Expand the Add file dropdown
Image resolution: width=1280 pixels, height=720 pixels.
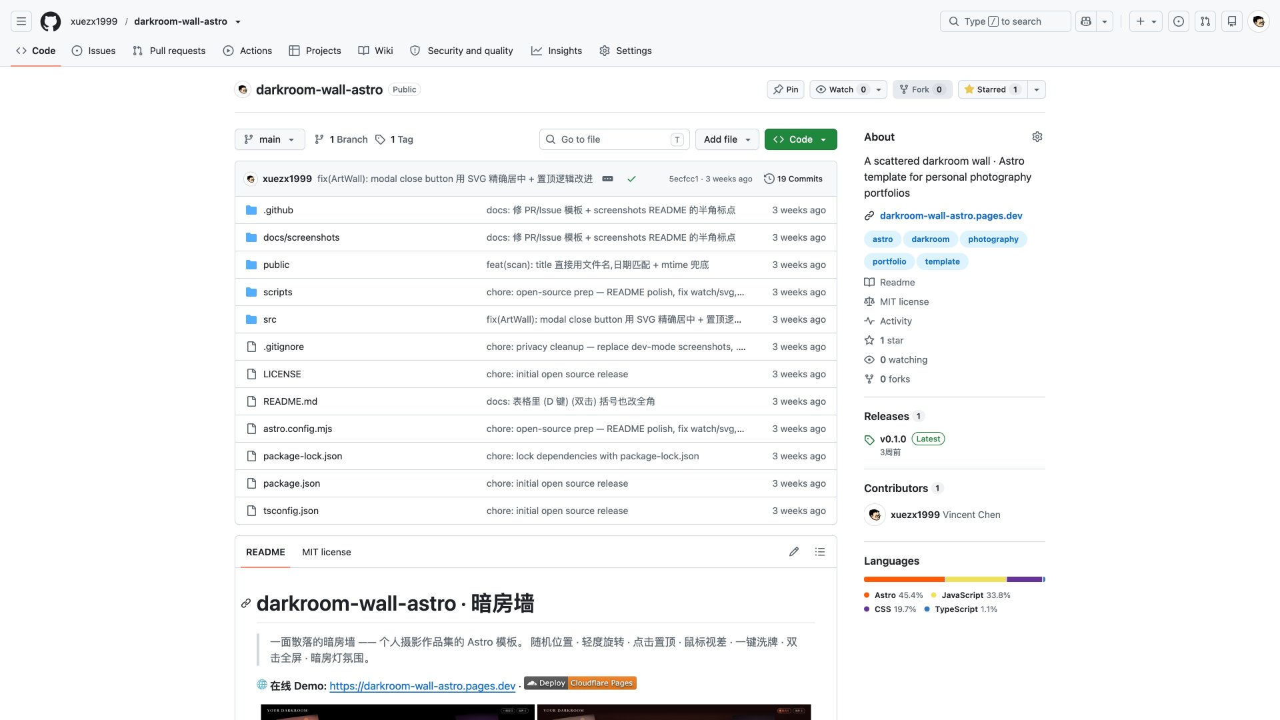(x=727, y=139)
